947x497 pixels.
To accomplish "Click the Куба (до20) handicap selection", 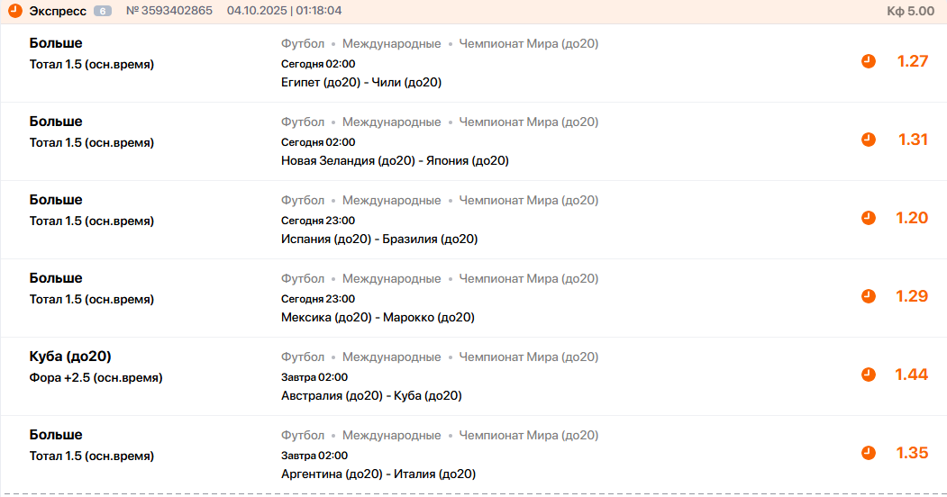I will click(x=70, y=357).
